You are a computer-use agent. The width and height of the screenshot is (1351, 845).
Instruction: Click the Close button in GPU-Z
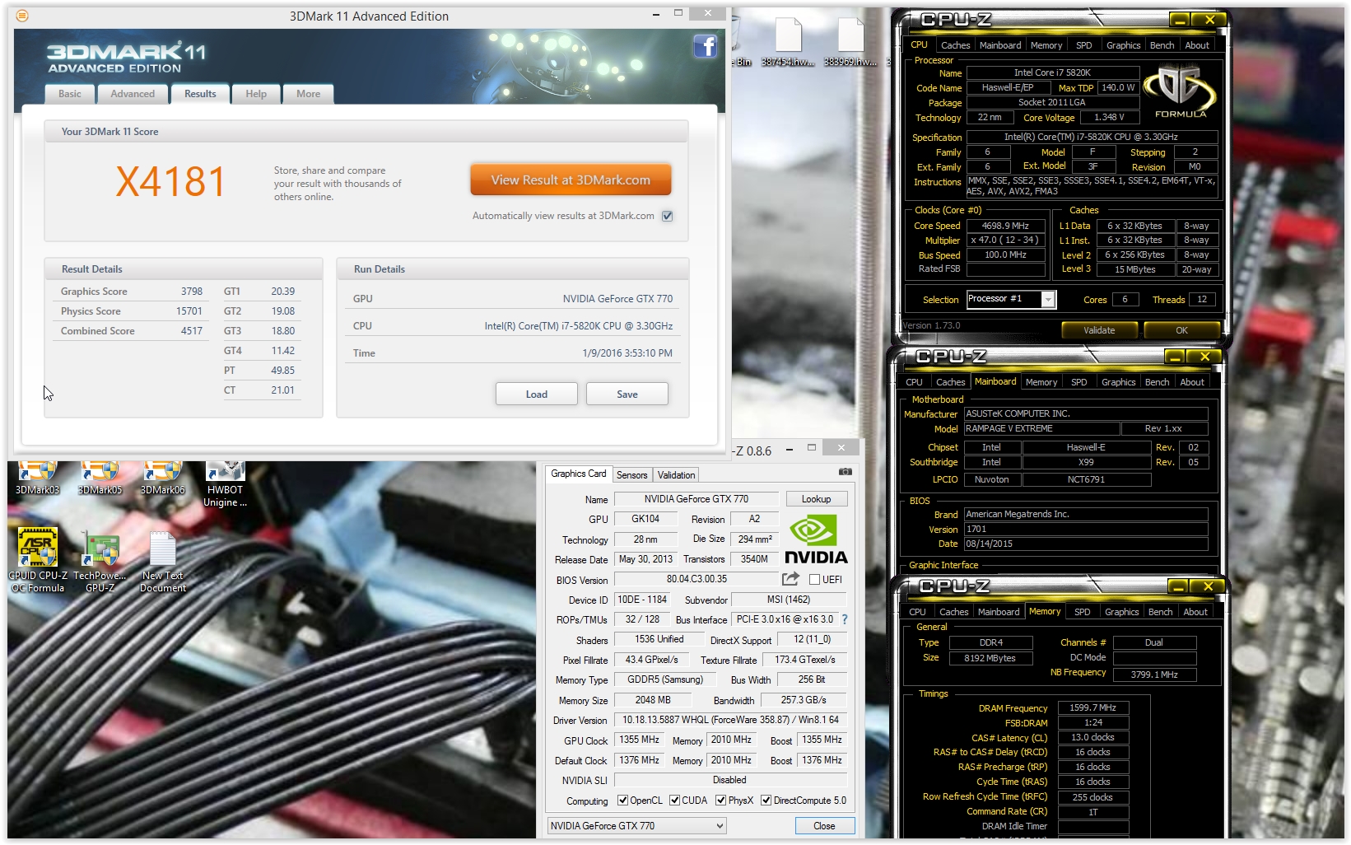[824, 826]
